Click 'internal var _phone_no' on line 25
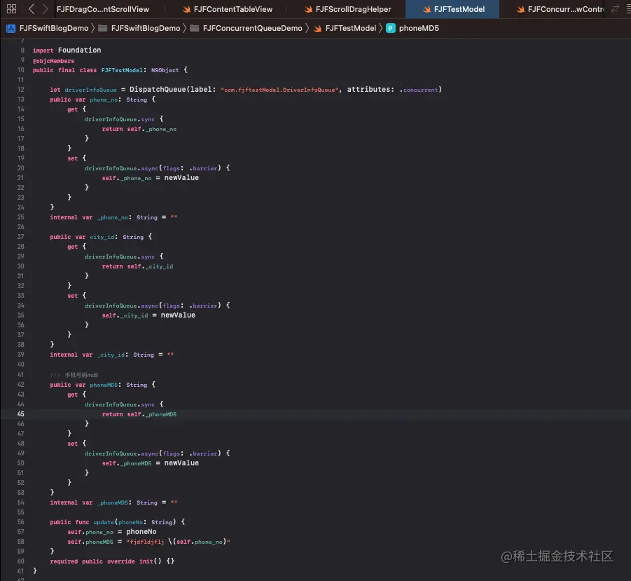 coord(89,217)
